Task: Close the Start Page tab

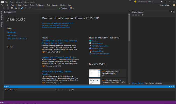Action: [15, 12]
